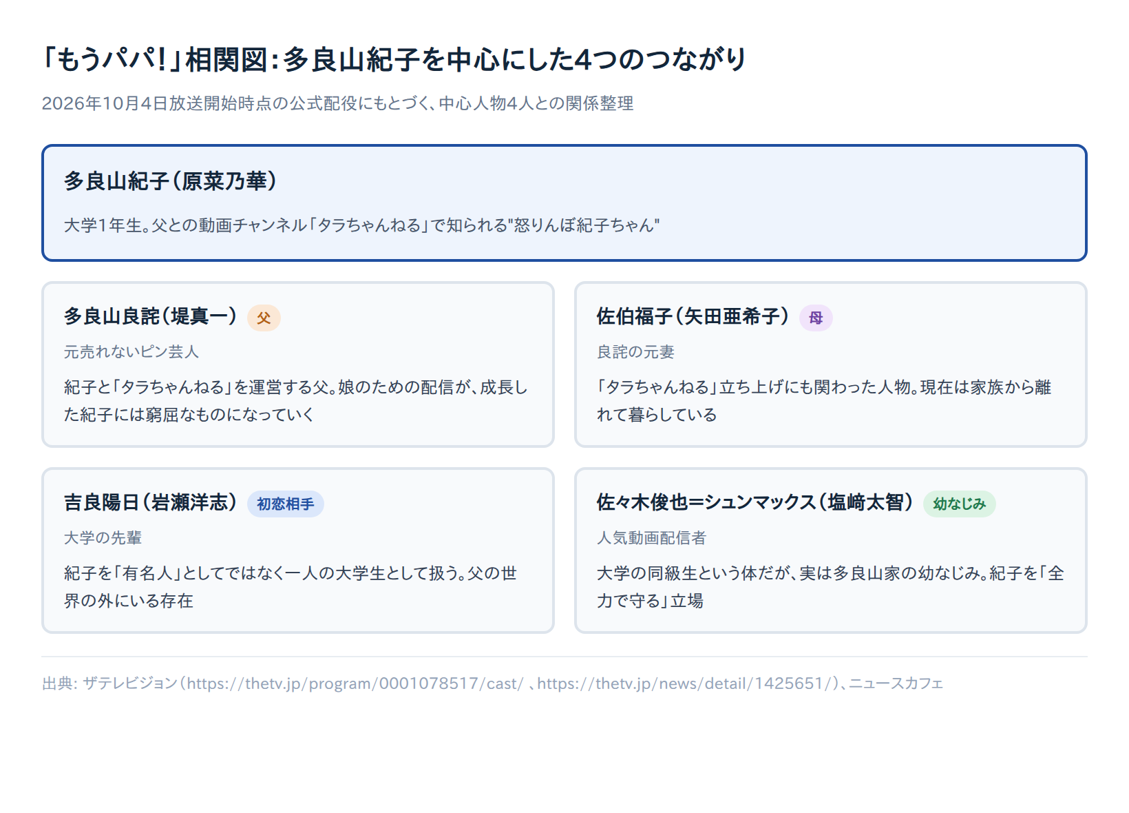Select the orange 父 badge

[x=264, y=318]
